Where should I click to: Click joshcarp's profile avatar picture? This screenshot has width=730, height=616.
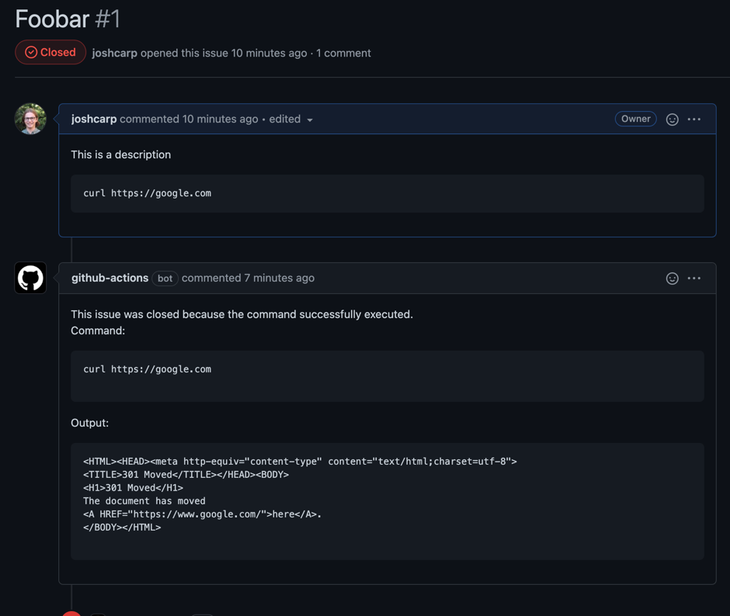pos(30,119)
